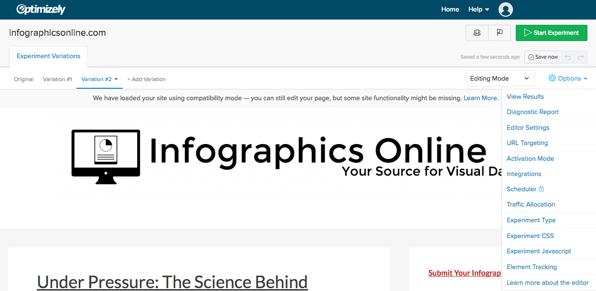Viewport: 596px width, 291px height.
Task: Click + Add Variation
Action: 146,79
